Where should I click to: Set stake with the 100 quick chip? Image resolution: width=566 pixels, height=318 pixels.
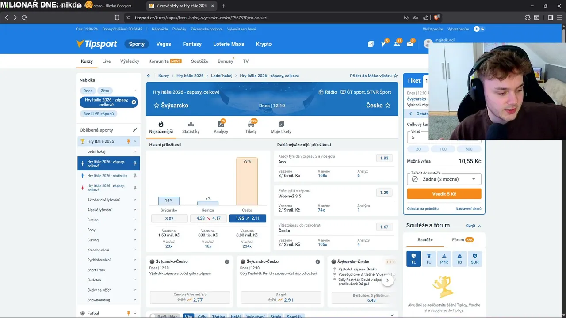(443, 149)
